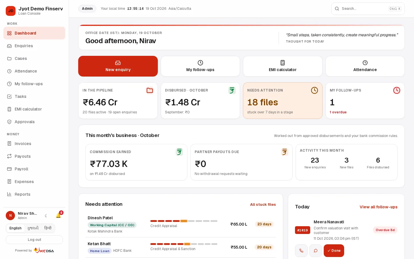The width and height of the screenshot is (414, 259).
Task: Switch language to Hindi
Action: 48,228
